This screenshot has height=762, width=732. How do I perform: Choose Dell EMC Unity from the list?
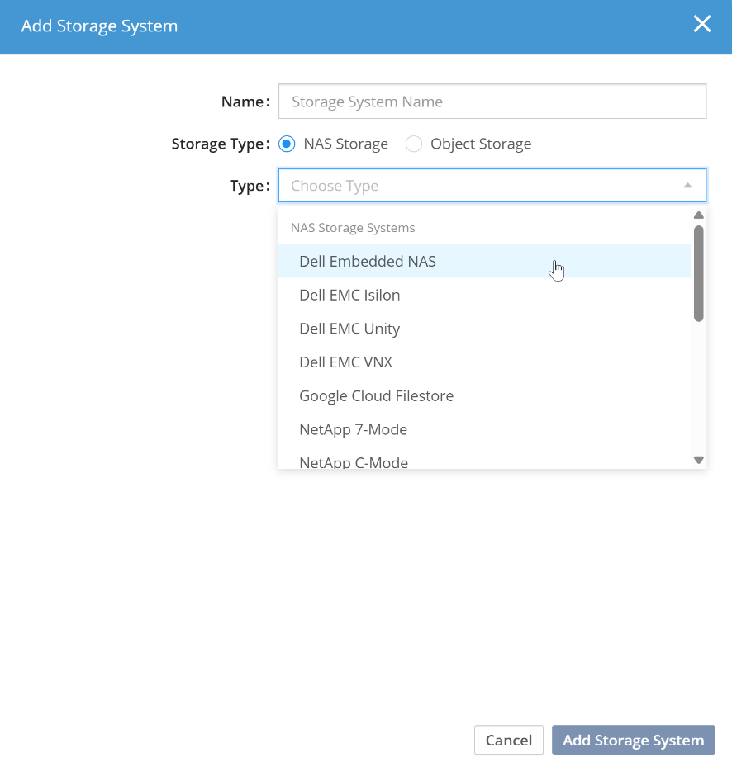(x=484, y=329)
